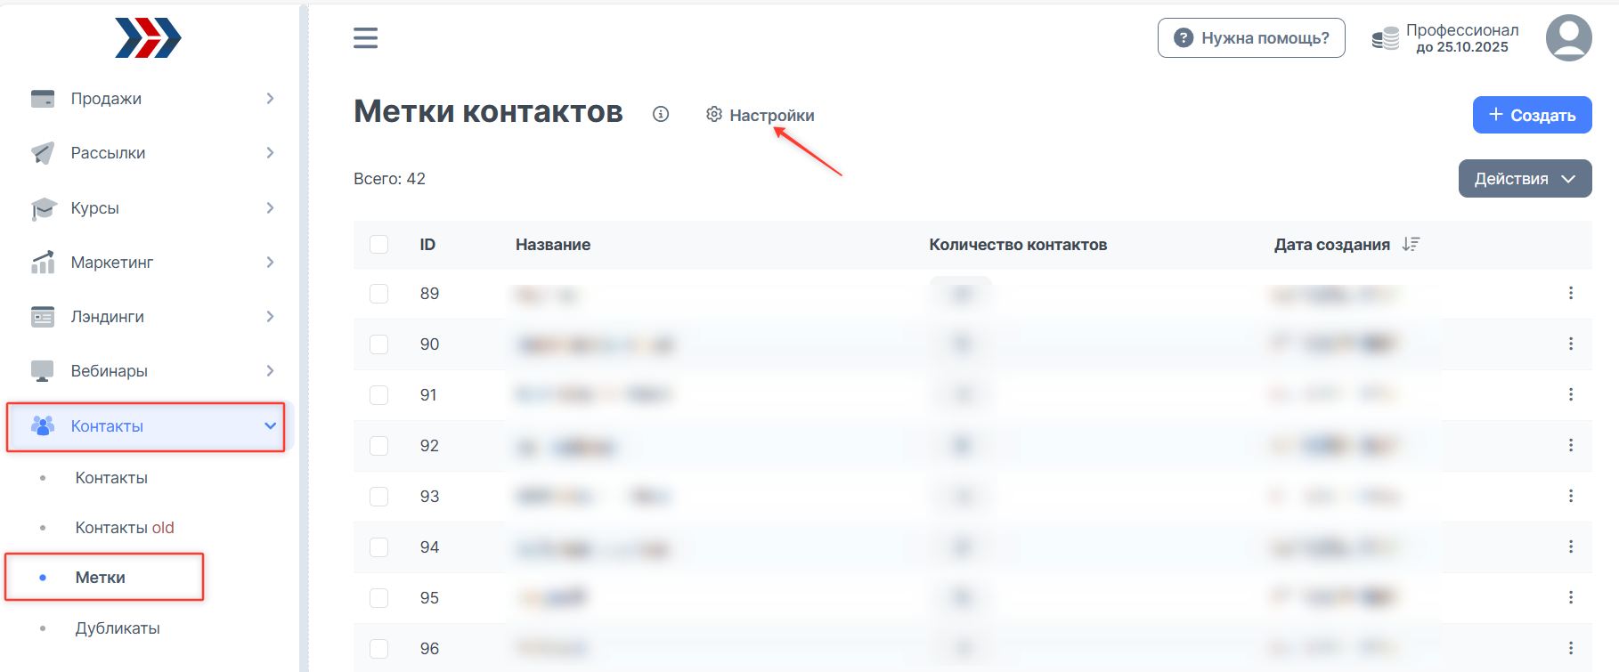Tick the checkbox for row 90
The image size is (1619, 672).
pos(379,344)
